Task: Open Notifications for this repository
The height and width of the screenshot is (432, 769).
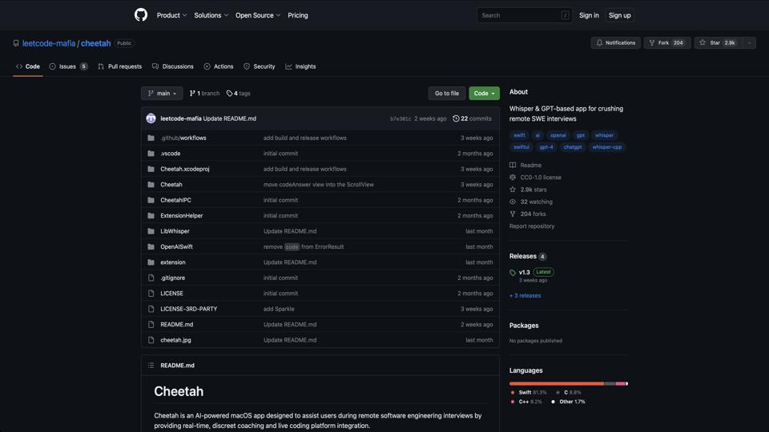Action: [x=615, y=43]
